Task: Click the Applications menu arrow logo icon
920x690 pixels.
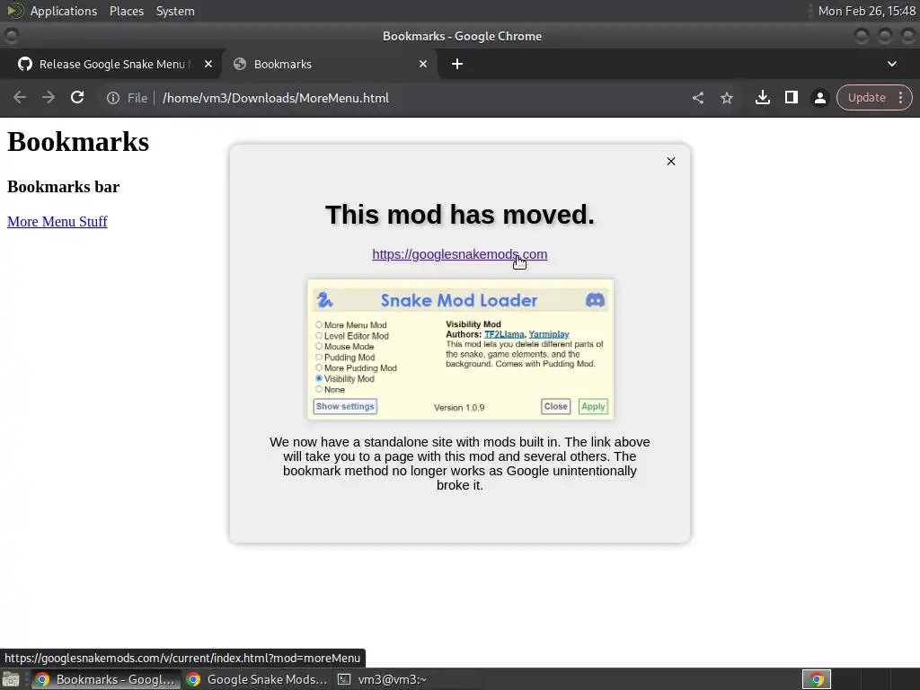Action: (14, 11)
